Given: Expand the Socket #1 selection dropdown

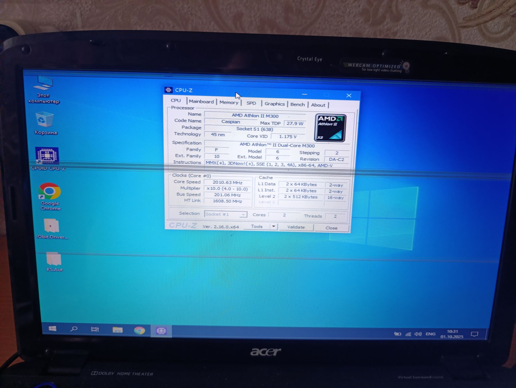Looking at the screenshot, I should tap(226, 214).
